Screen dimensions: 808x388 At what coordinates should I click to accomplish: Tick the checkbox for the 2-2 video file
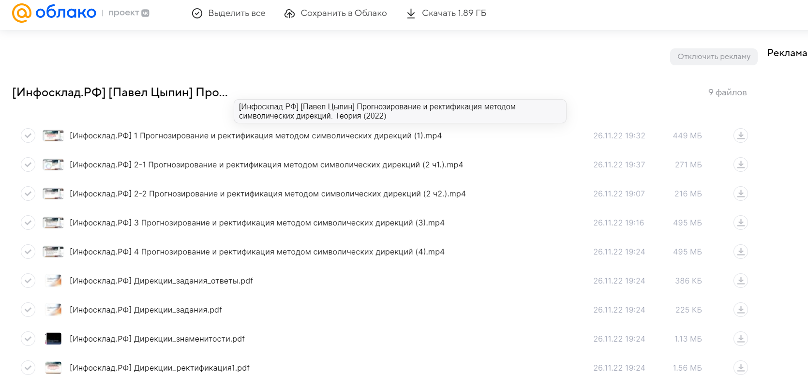[x=28, y=194]
